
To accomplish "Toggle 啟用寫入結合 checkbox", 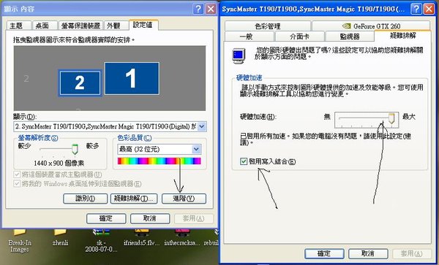I will [x=244, y=161].
